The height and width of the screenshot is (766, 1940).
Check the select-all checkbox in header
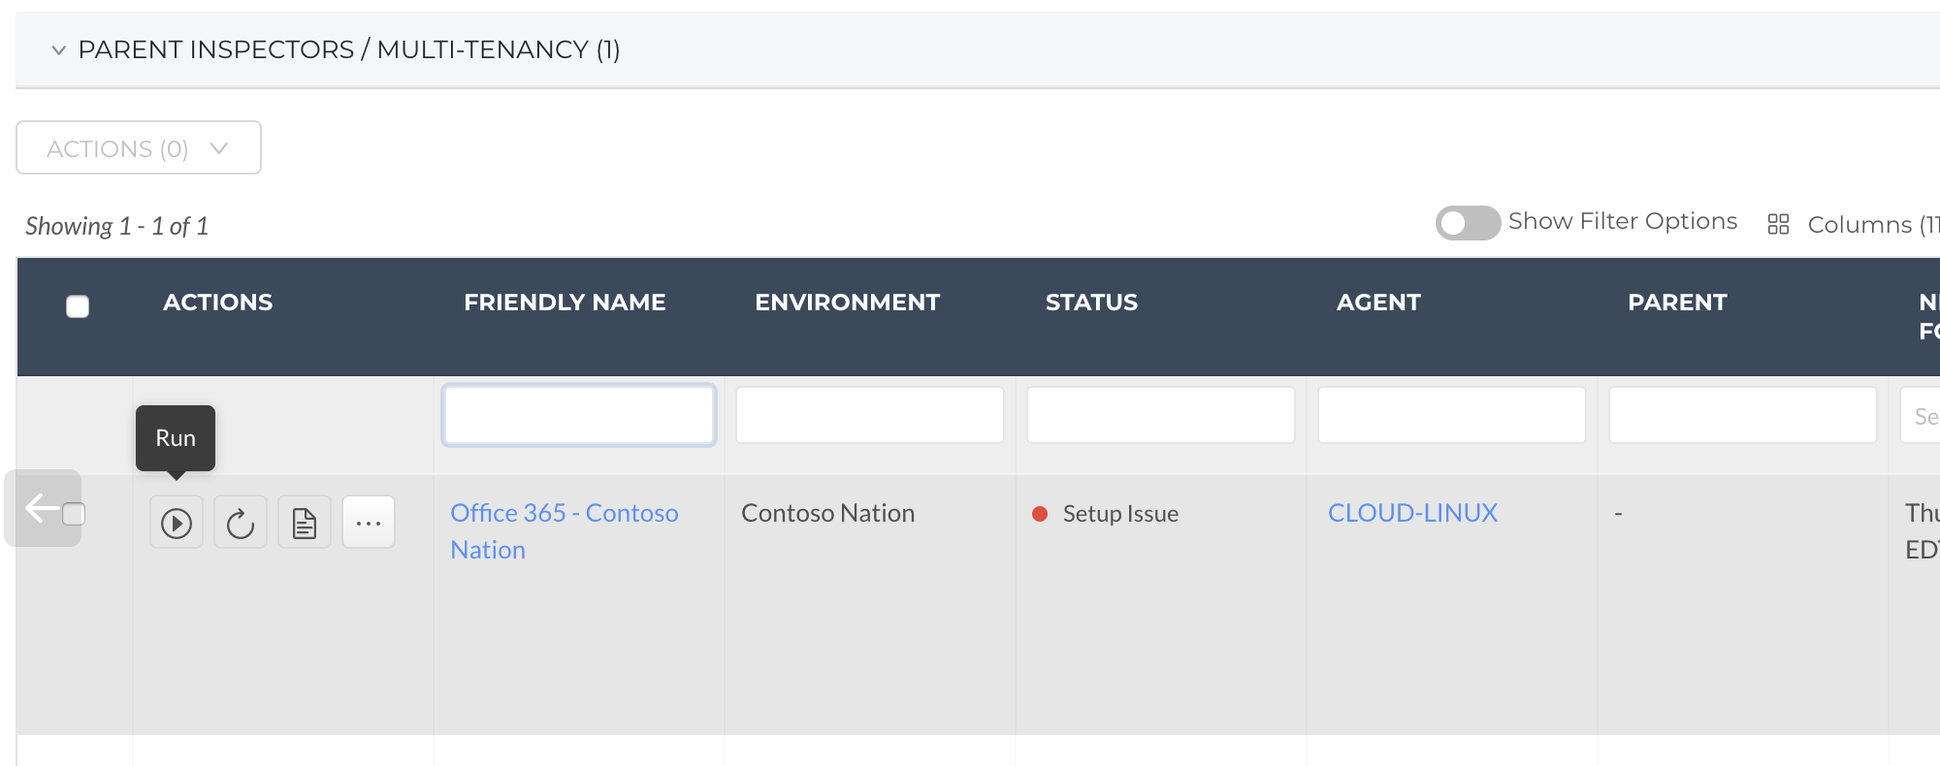tap(78, 306)
